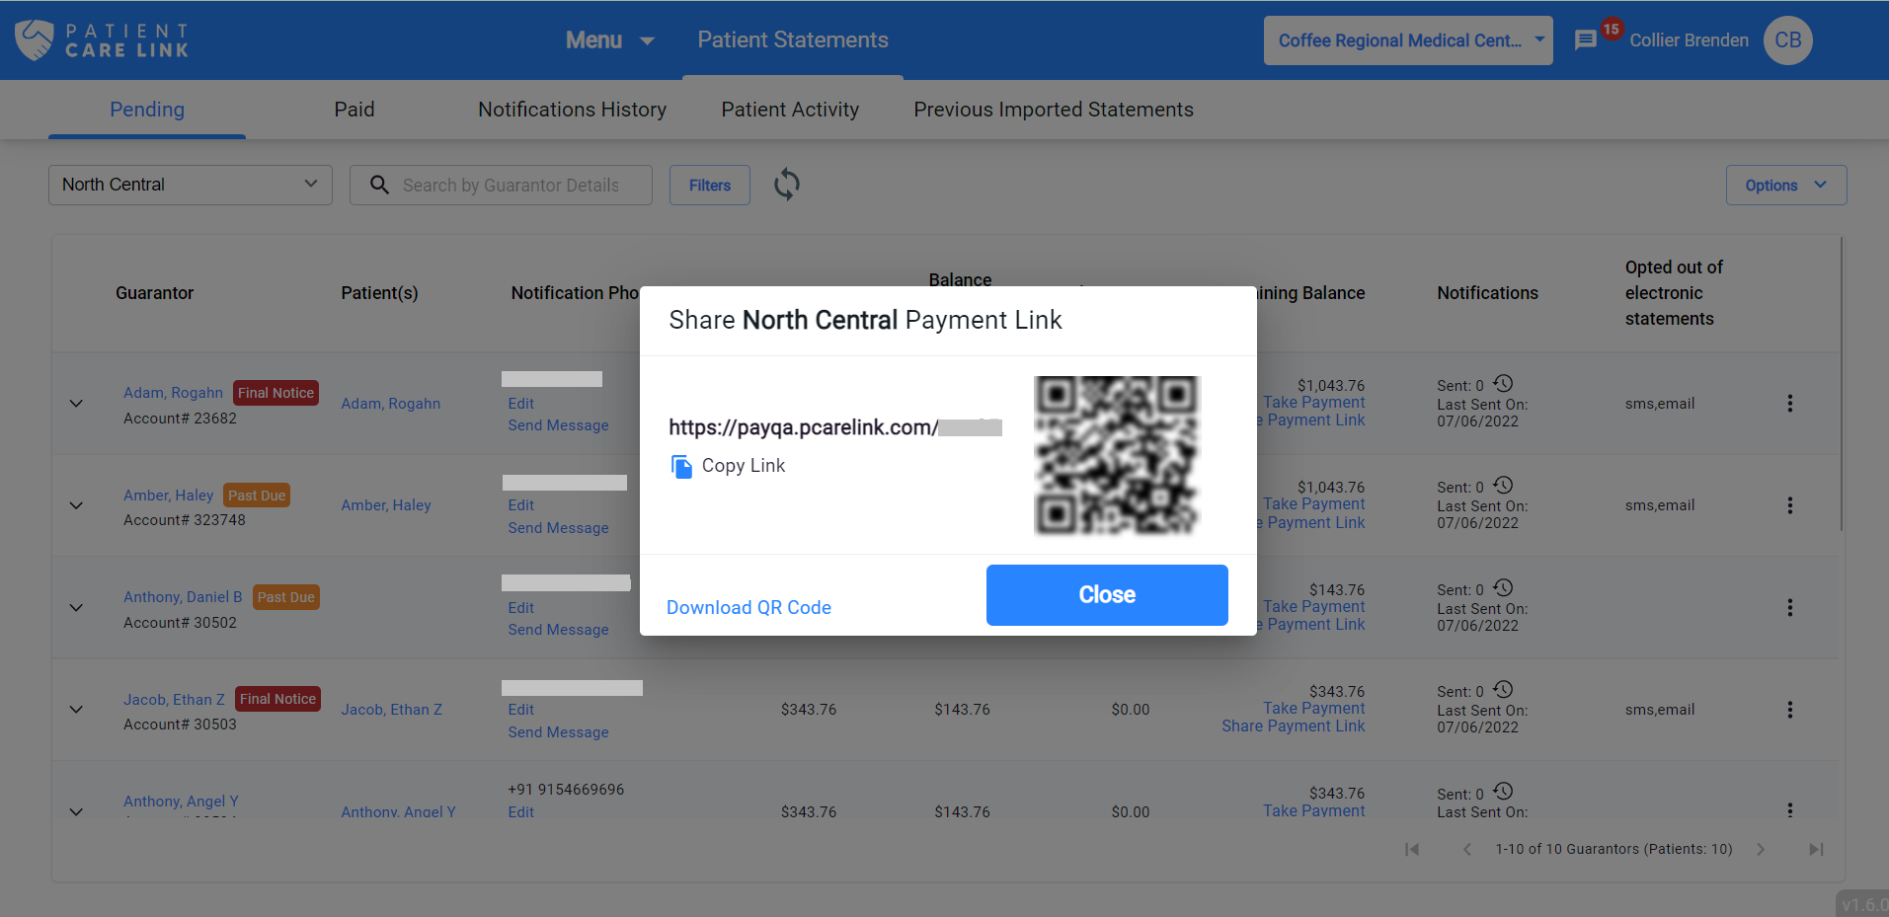
Task: Click Edit phone for Amber, Haley
Action: point(521,505)
